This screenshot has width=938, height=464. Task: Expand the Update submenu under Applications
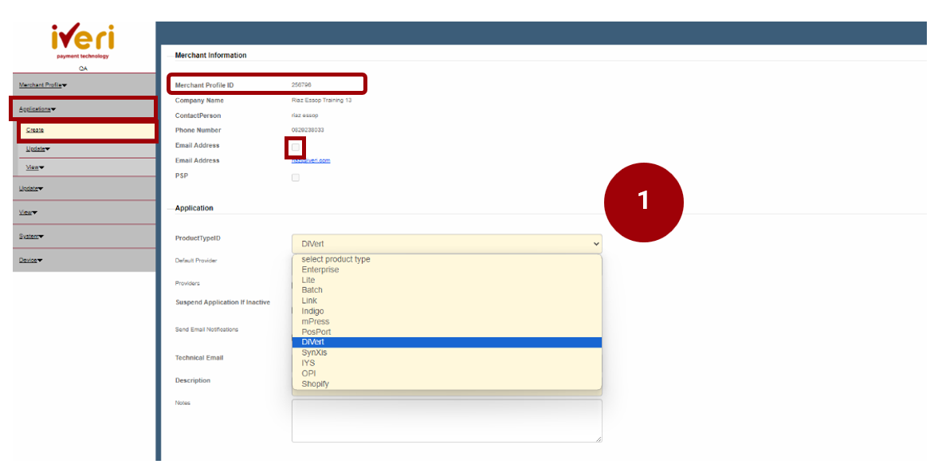coord(37,148)
